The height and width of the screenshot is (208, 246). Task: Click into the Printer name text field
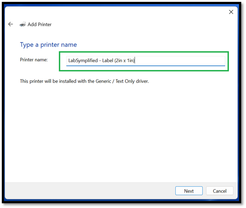click(146, 61)
